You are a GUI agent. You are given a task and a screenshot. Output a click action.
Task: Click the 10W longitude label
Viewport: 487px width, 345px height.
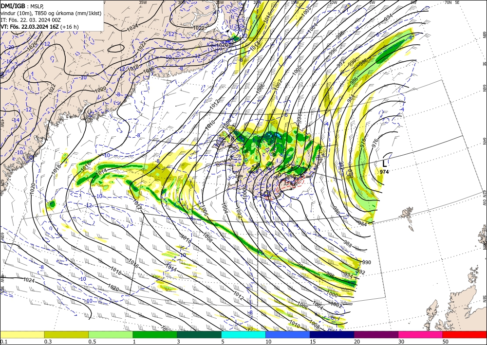[333, 2]
